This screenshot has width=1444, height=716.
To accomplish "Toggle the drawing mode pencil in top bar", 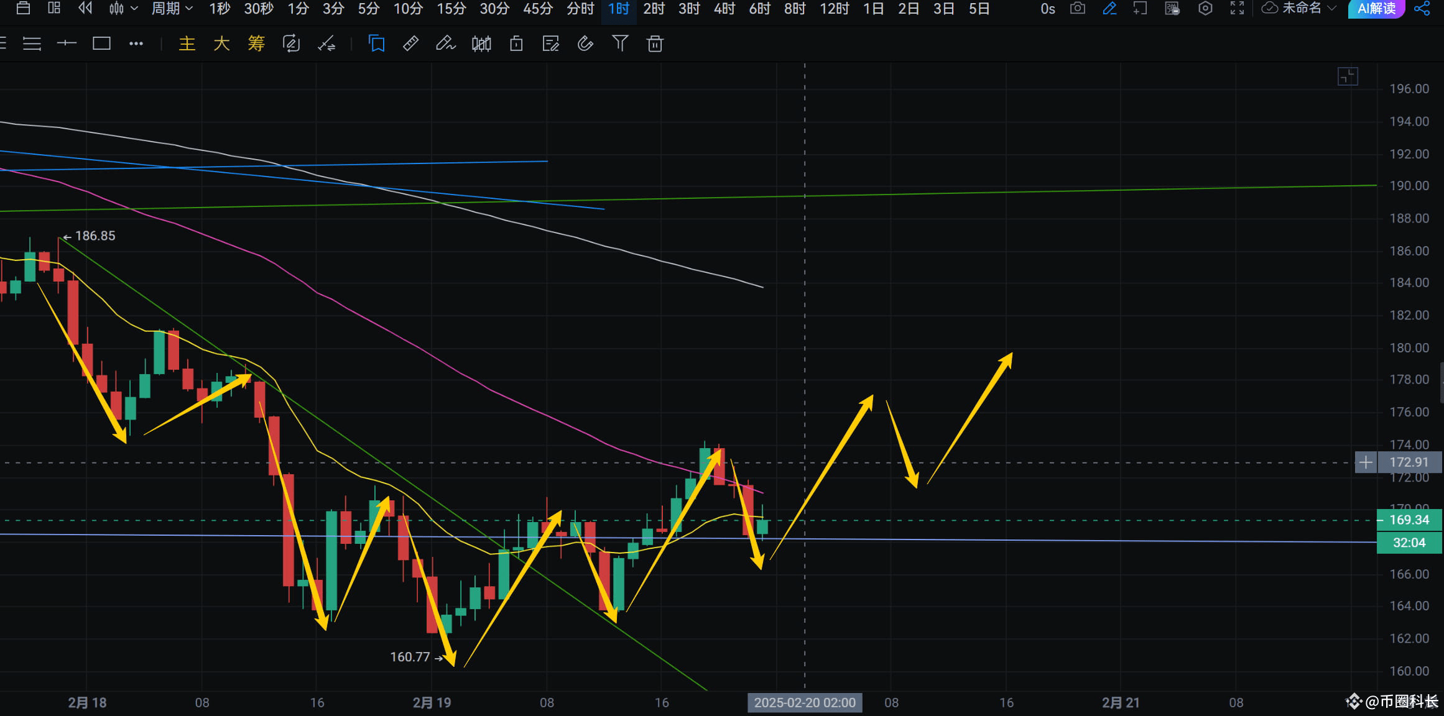I will 1109,9.
